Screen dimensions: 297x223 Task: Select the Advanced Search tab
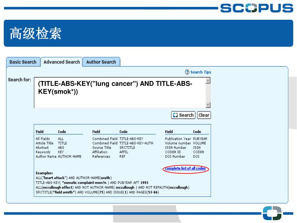coord(62,62)
